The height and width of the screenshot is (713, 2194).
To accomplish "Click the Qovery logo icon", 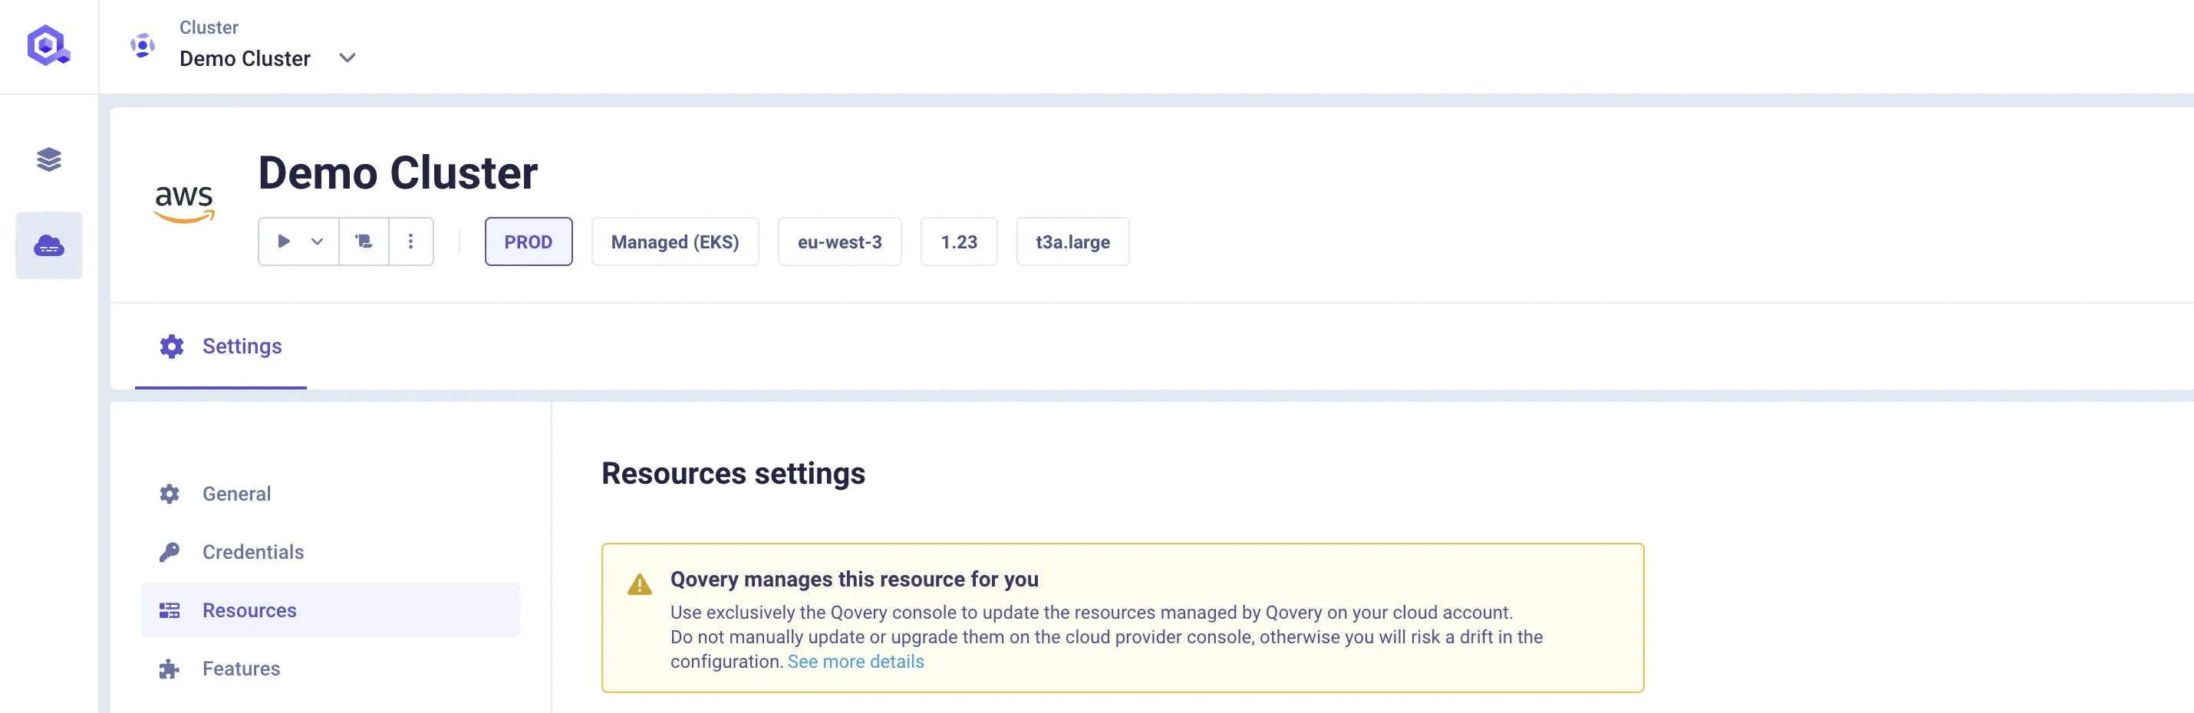I will [48, 45].
